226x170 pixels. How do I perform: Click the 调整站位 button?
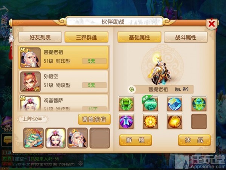click(95, 119)
